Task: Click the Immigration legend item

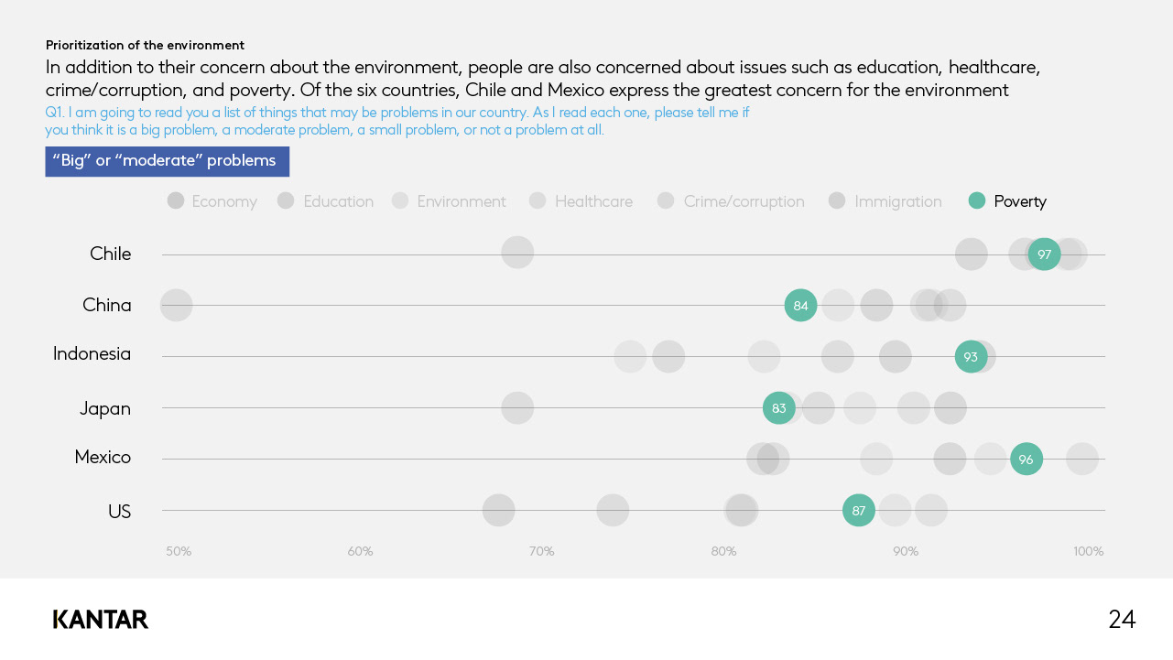Action: pyautogui.click(x=885, y=201)
